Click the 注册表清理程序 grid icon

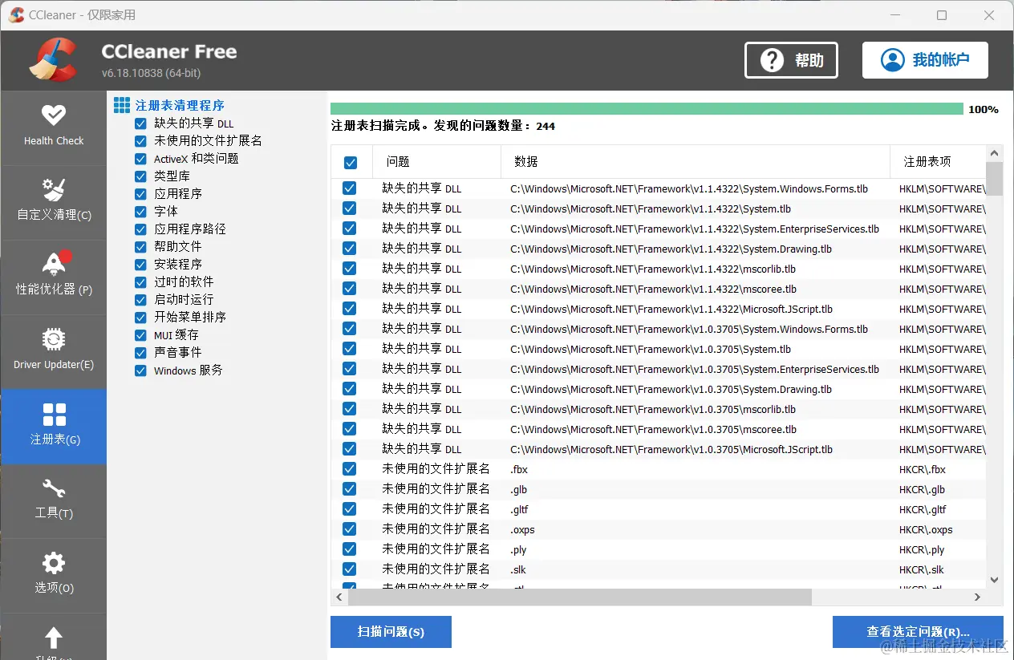122,105
